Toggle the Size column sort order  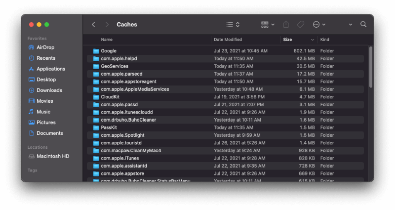click(x=299, y=40)
